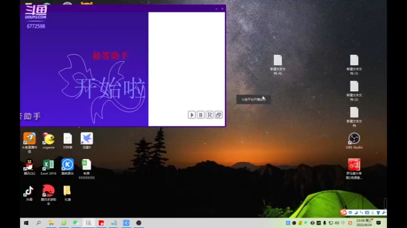The image size is (407, 228).
Task: Click the Douyu logo in the draw window
Action: (36, 12)
